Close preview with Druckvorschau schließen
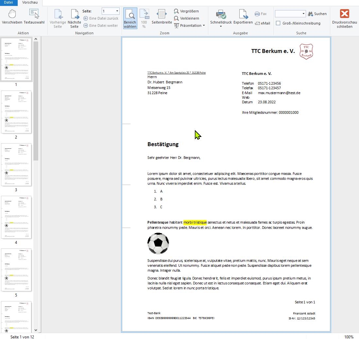 (344, 19)
